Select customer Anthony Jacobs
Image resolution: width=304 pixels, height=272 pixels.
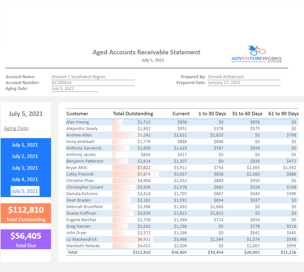[x=81, y=154]
